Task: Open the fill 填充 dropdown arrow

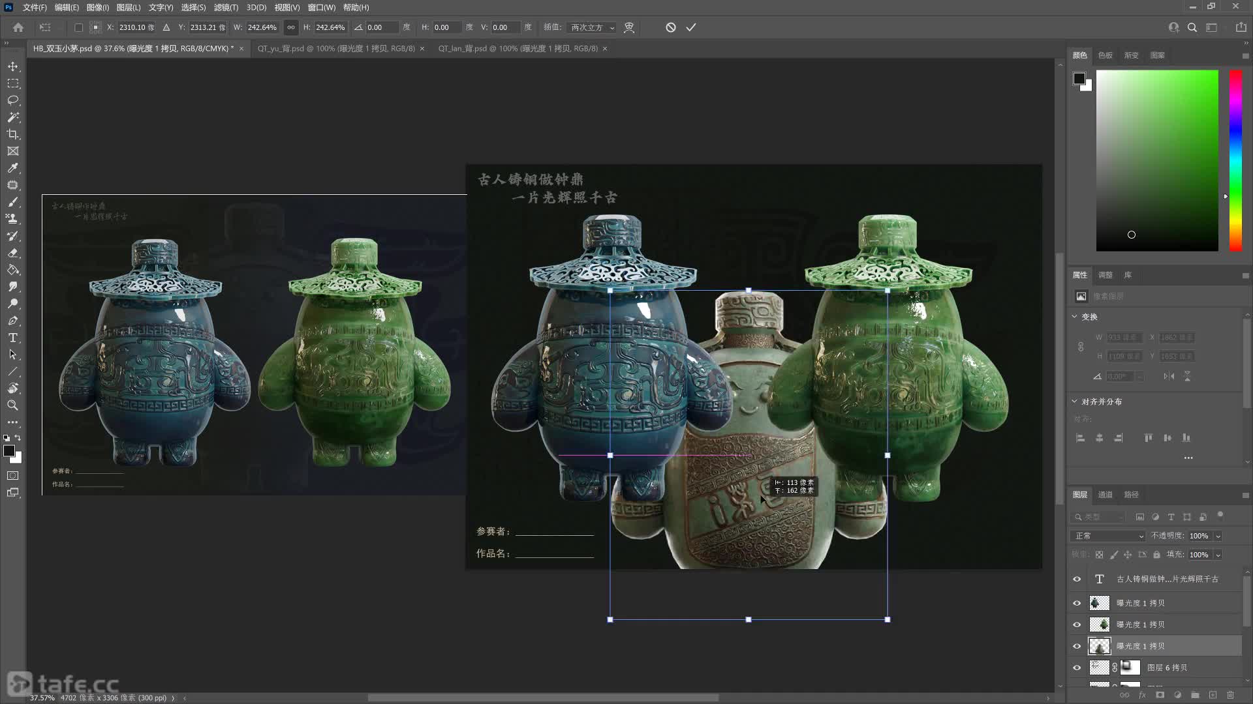Action: 1218,555
